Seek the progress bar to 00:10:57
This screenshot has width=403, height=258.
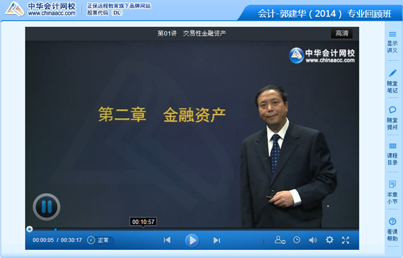click(x=143, y=229)
